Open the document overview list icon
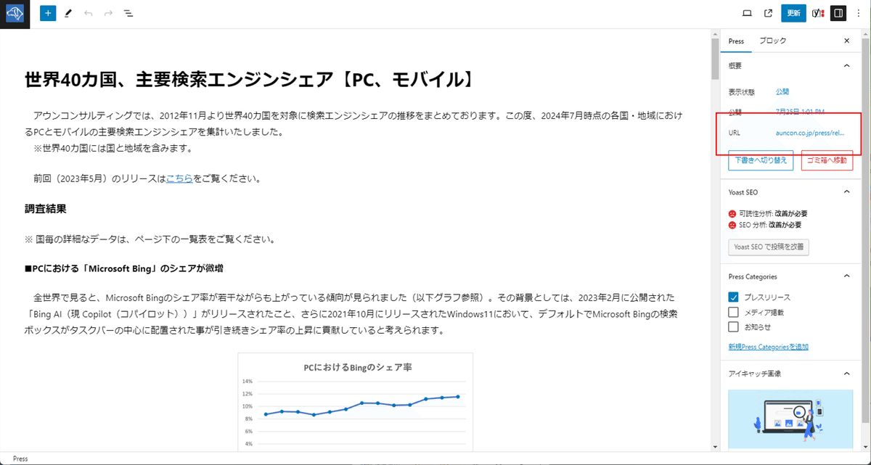 click(128, 13)
